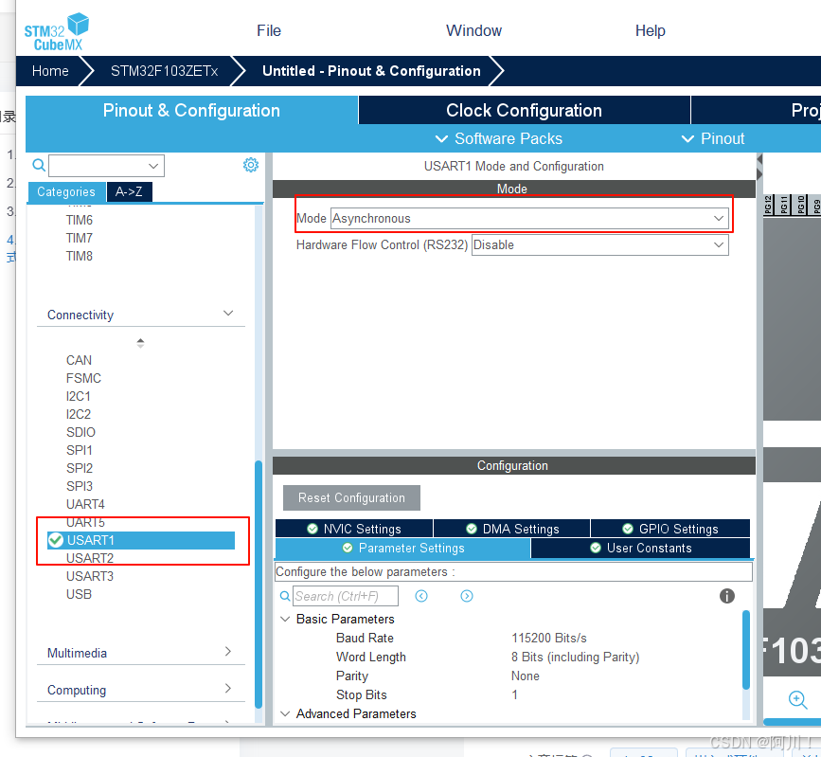Select I2C2 under Connectivity

point(78,414)
